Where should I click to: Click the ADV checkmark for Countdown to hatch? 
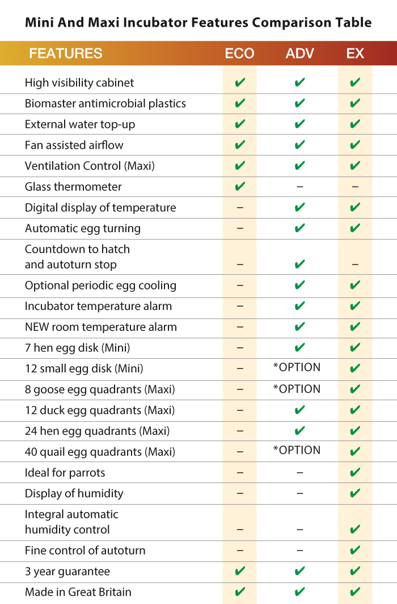click(x=299, y=265)
